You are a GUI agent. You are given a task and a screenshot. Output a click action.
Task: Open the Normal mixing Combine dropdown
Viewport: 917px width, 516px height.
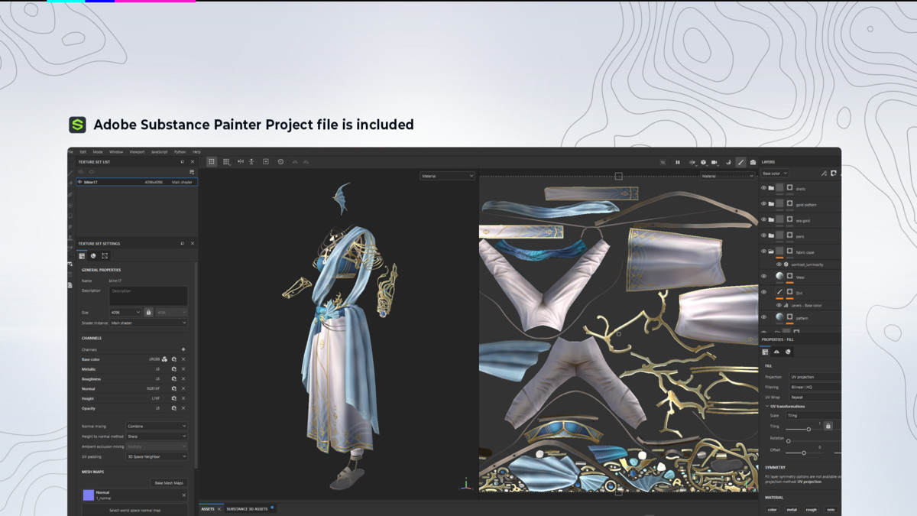pyautogui.click(x=156, y=426)
